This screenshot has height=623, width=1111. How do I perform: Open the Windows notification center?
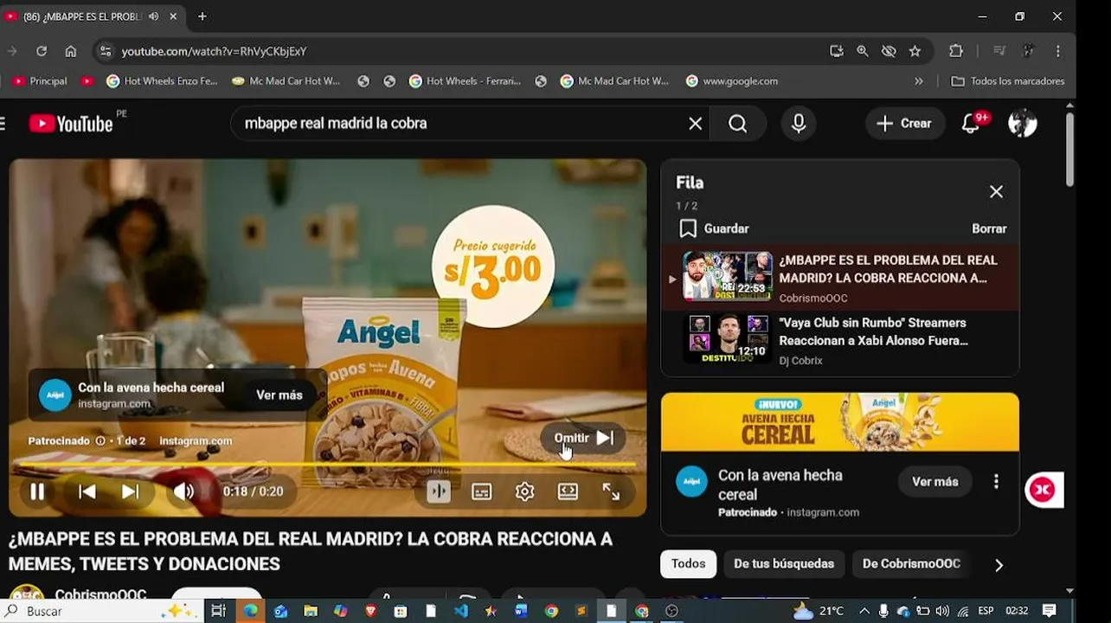tap(1049, 611)
